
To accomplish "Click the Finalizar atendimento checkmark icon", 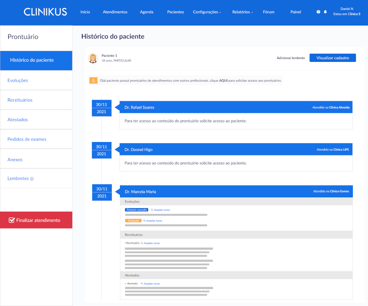I will (12, 220).
